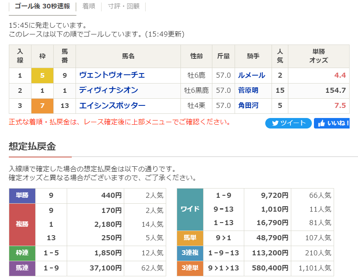
Task: Click the 1,010円 wide payout
Action: (x=274, y=209)
